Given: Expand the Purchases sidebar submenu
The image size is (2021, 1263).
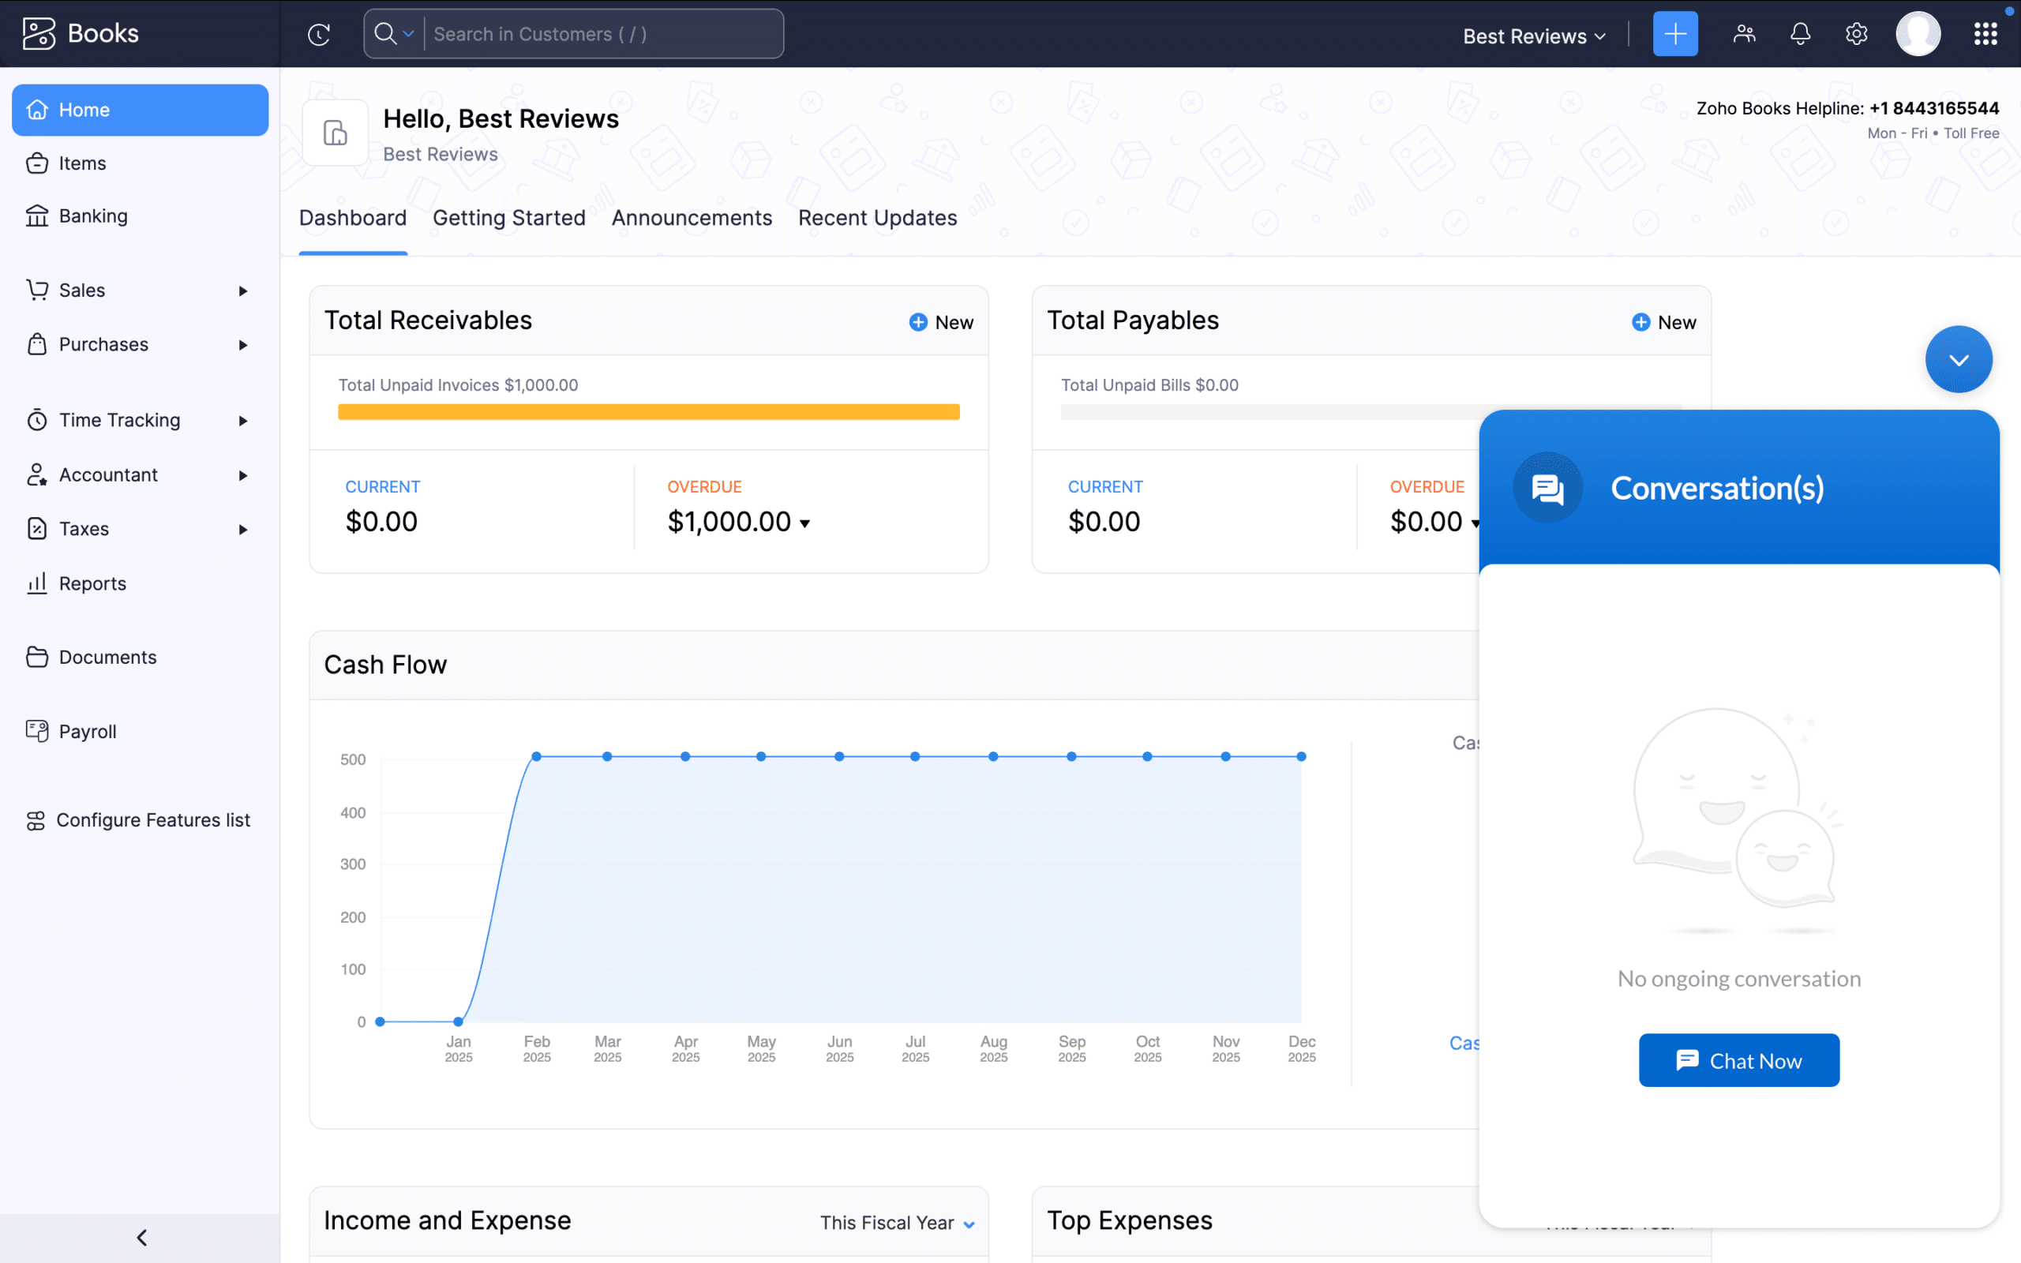Looking at the screenshot, I should (x=242, y=344).
